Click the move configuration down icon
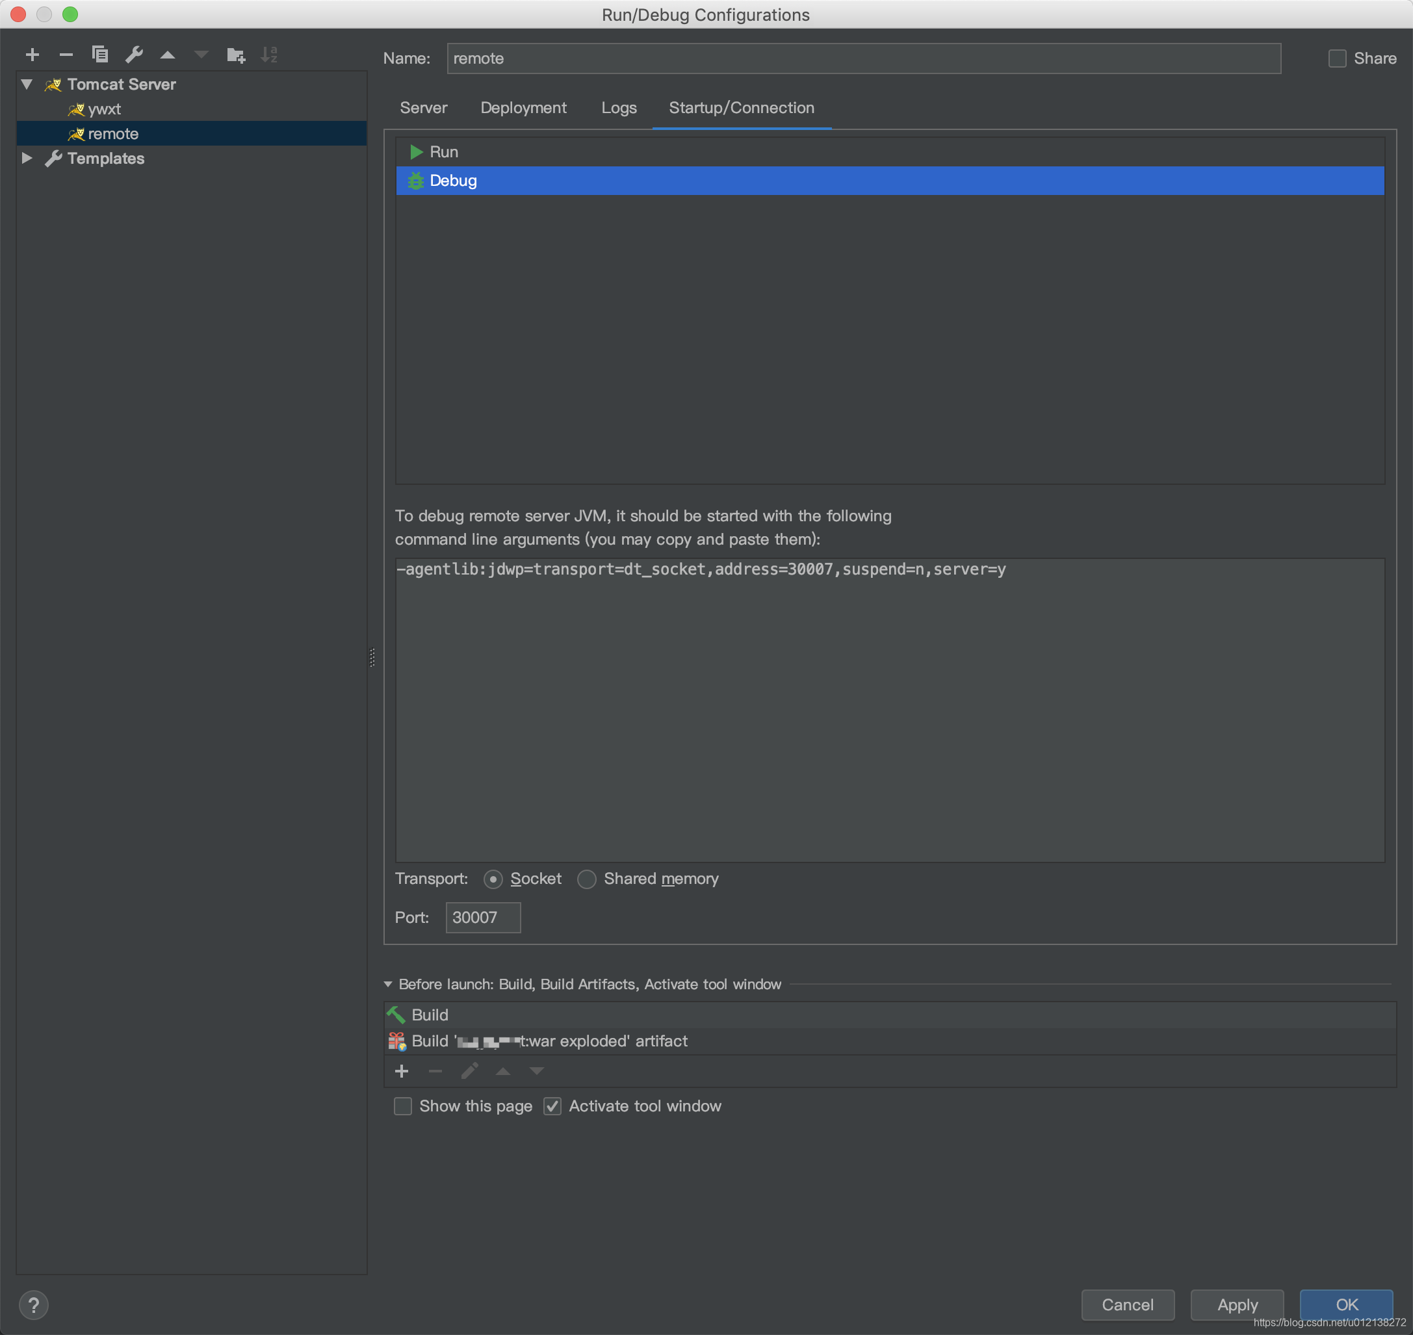 pos(201,55)
